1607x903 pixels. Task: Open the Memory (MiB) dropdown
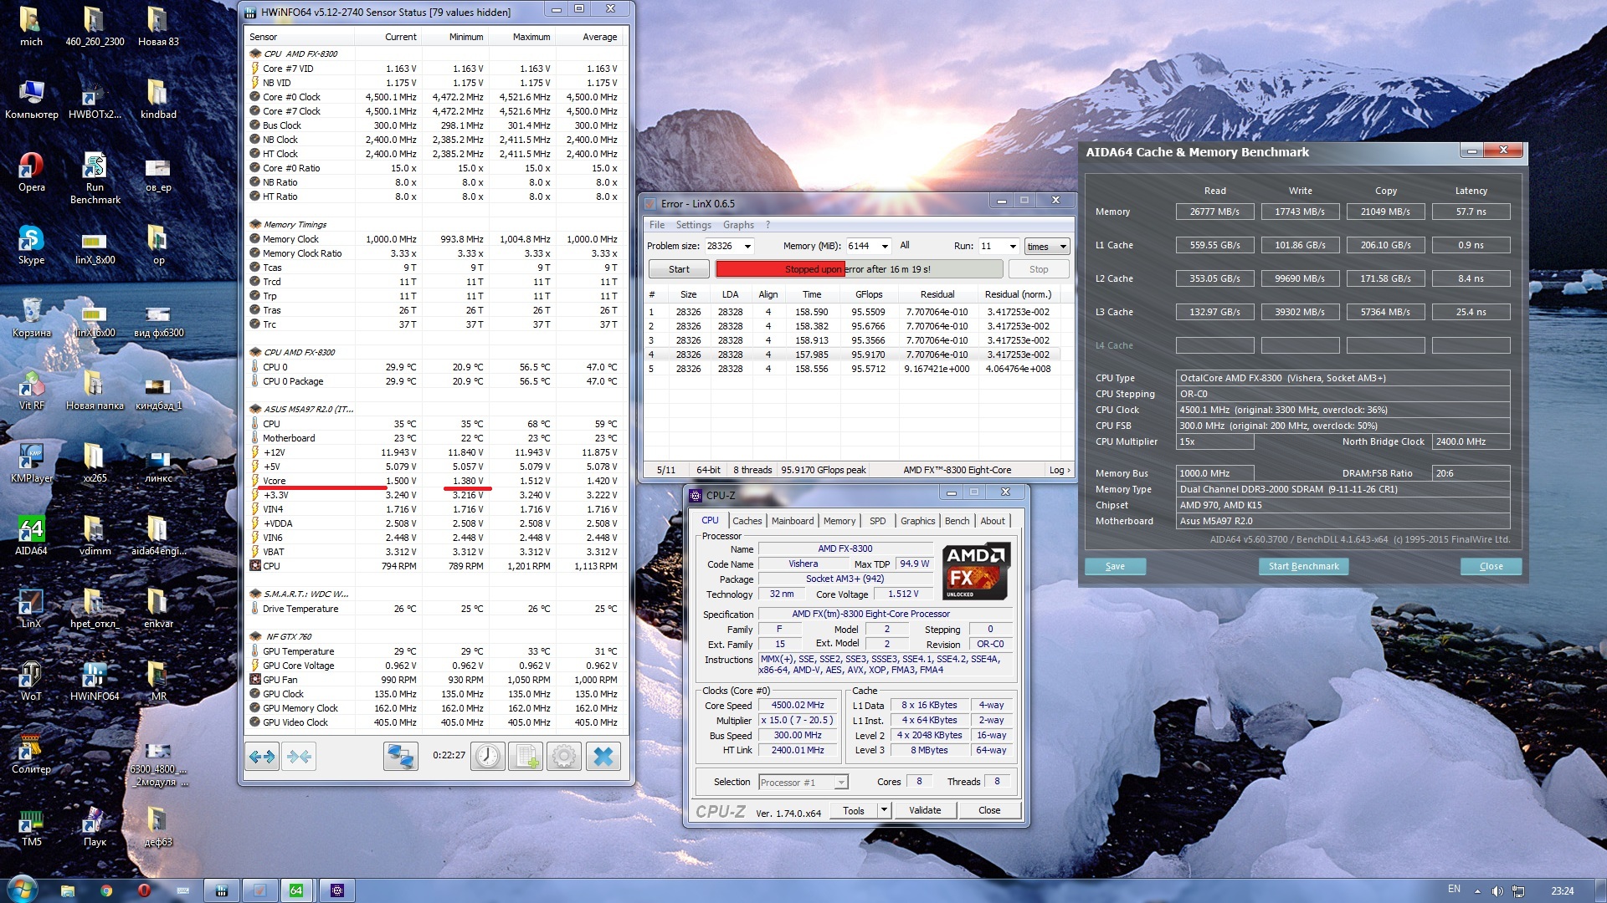click(x=885, y=247)
